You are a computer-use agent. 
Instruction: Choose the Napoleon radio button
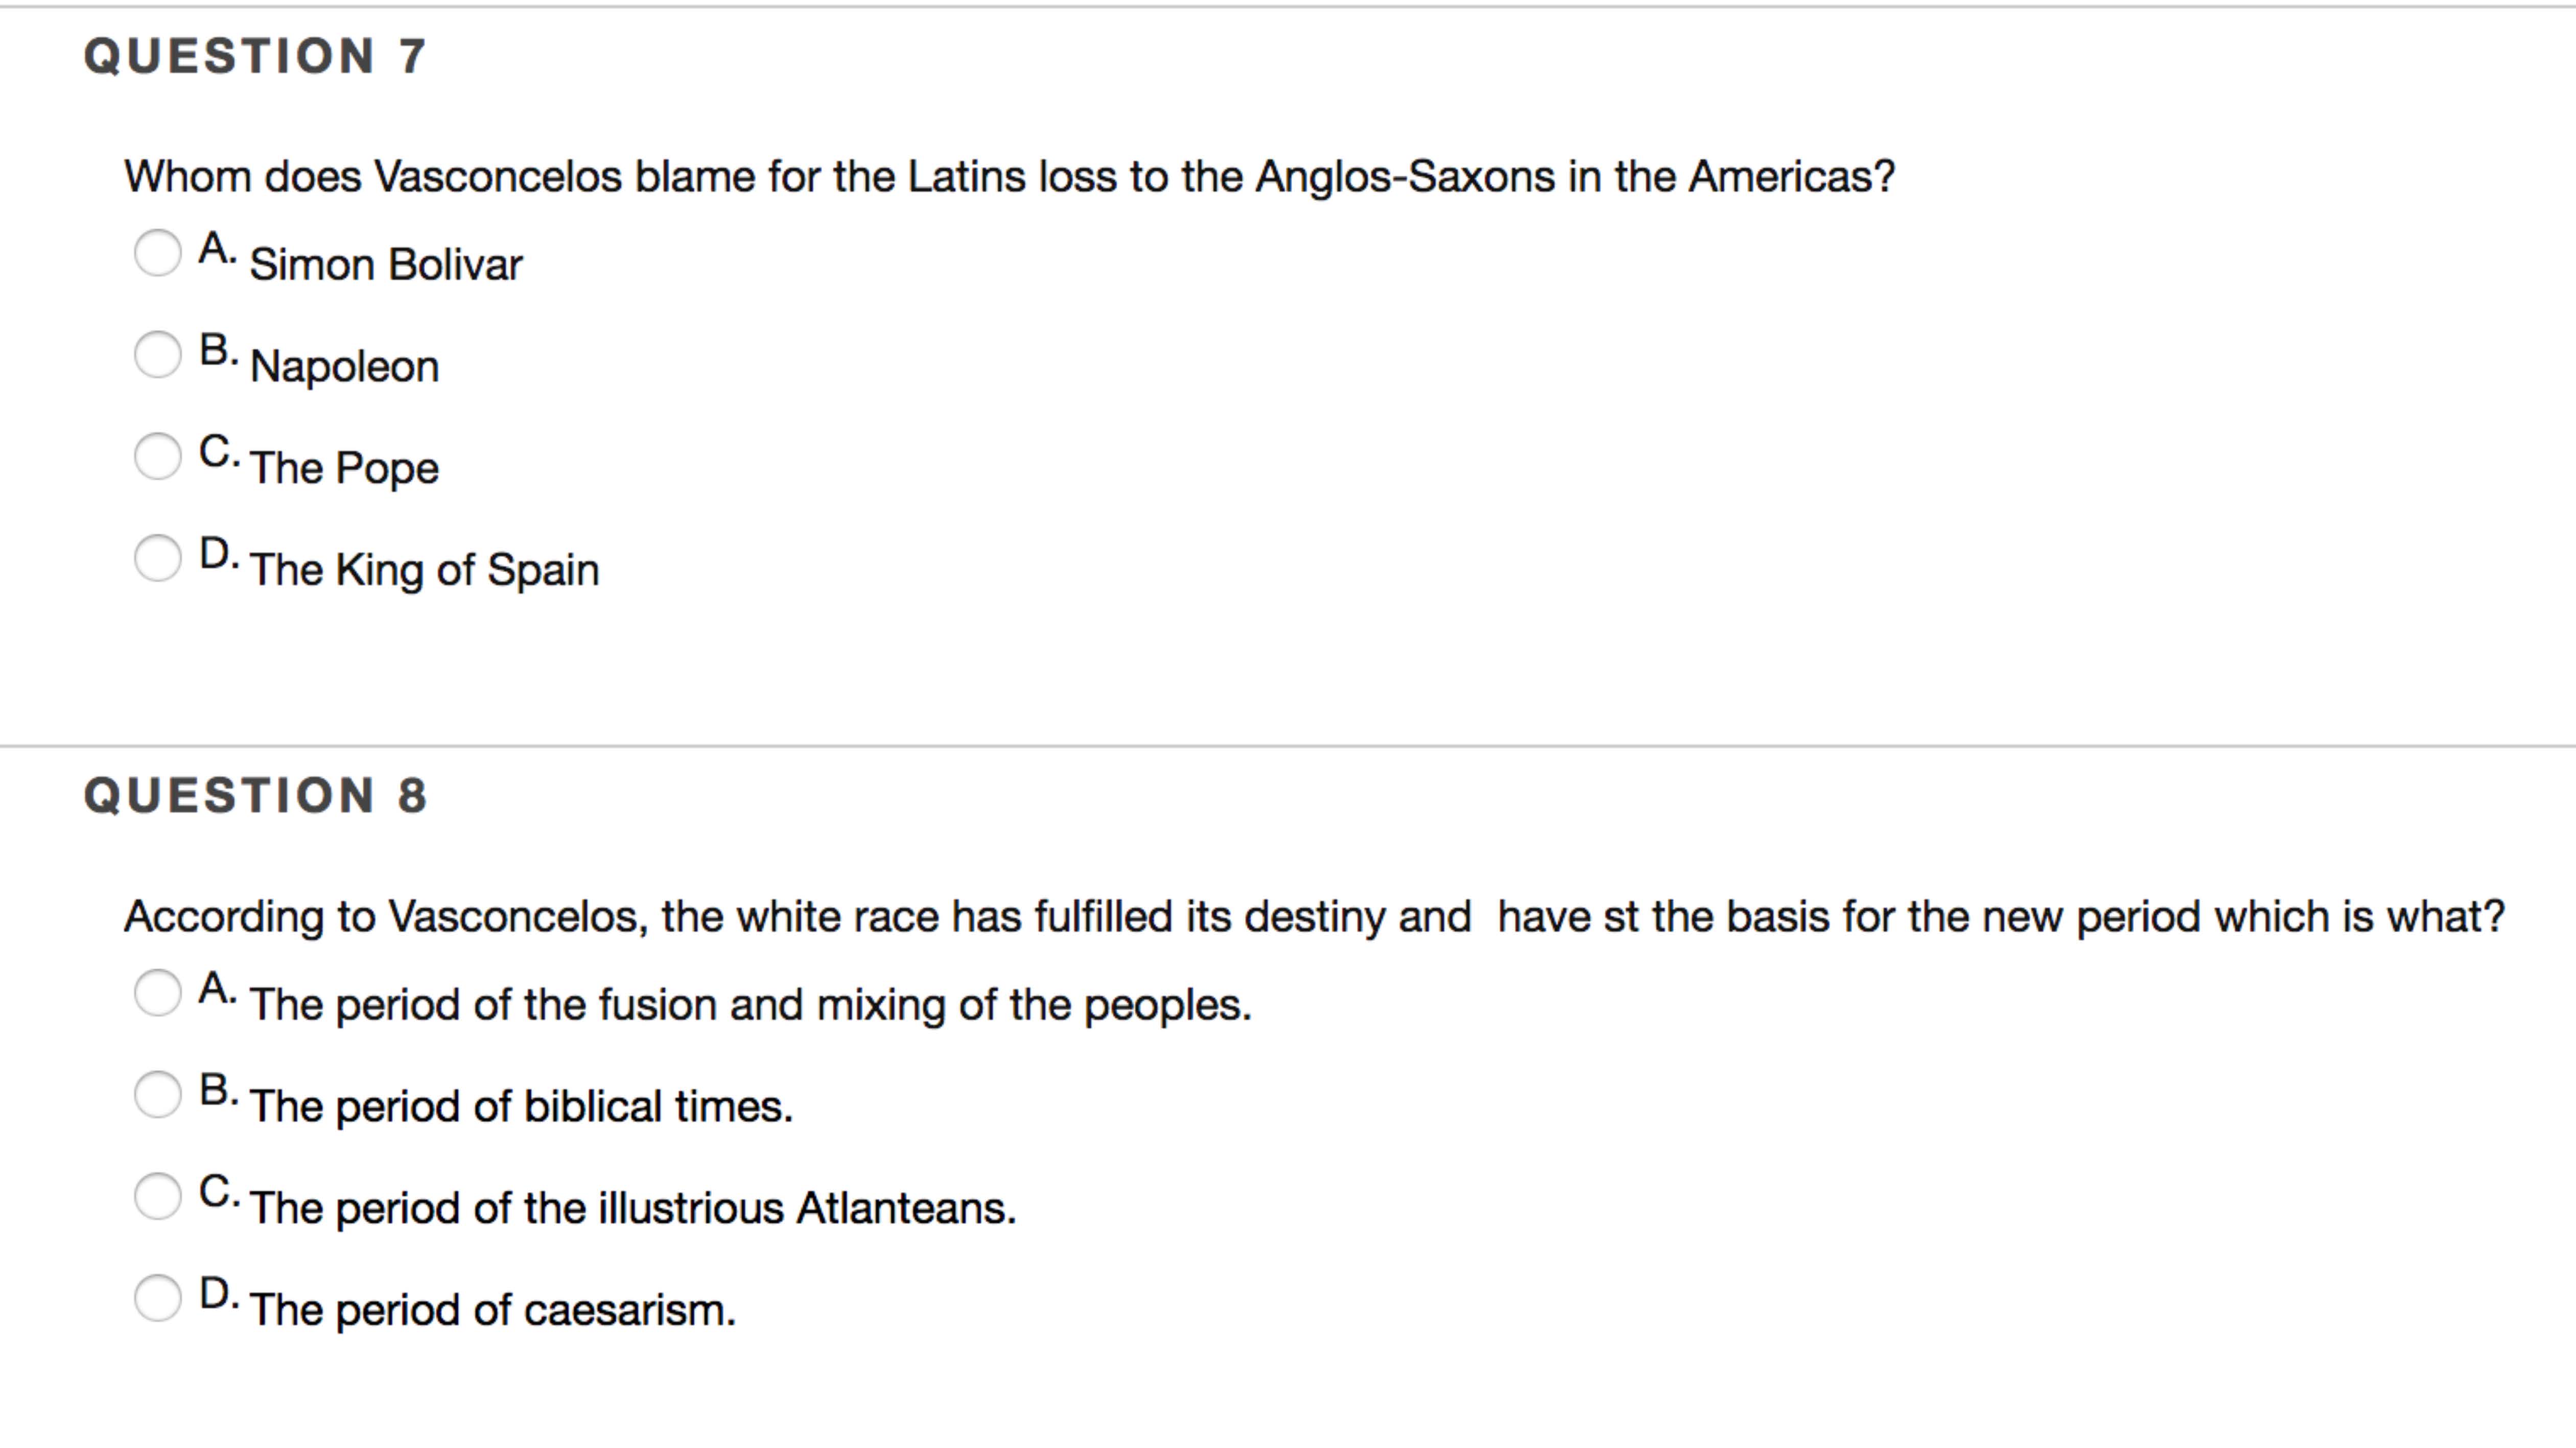point(158,354)
